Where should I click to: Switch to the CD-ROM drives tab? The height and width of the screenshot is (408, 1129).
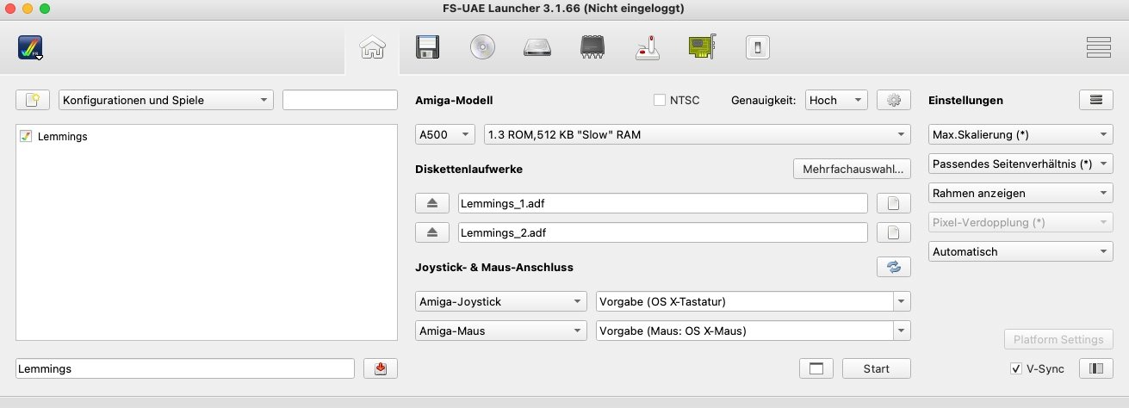(x=482, y=47)
